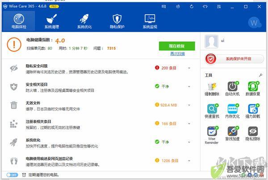This screenshot has width=268, height=180.
Task: Expand the 安全相关项目 row arrow
Action: click(189, 86)
